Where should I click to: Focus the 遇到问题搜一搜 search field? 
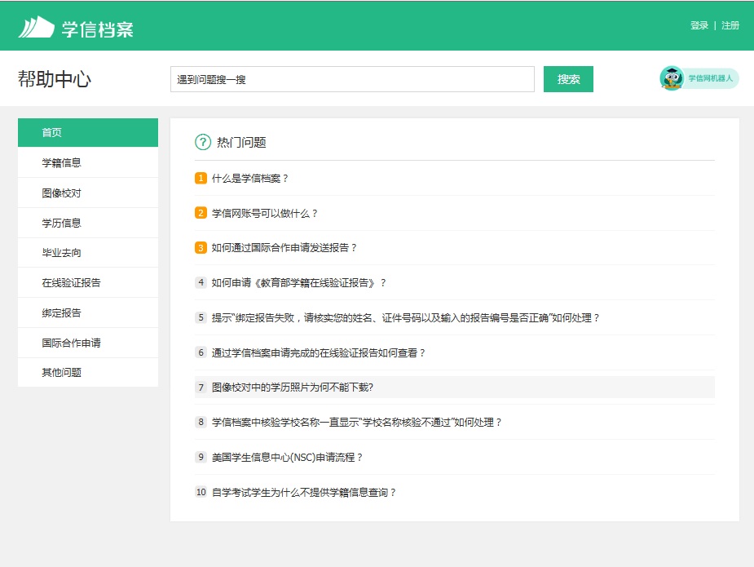point(351,79)
